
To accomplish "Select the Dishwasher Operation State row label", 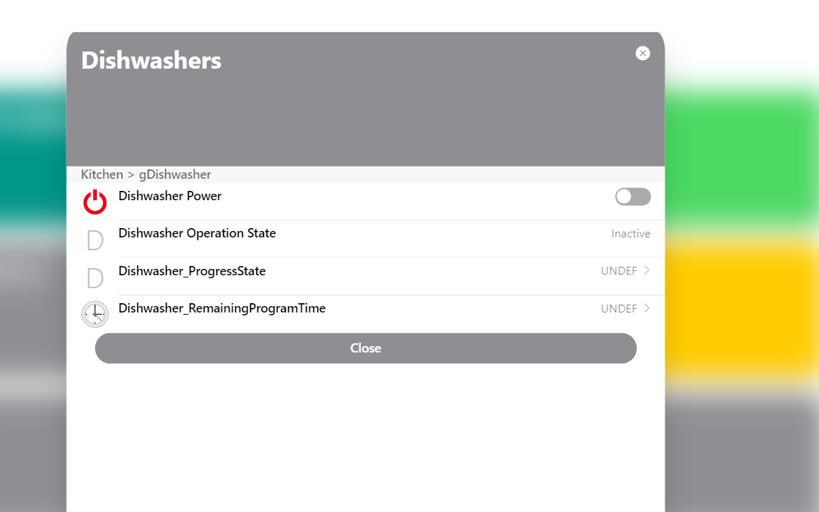I will (197, 233).
